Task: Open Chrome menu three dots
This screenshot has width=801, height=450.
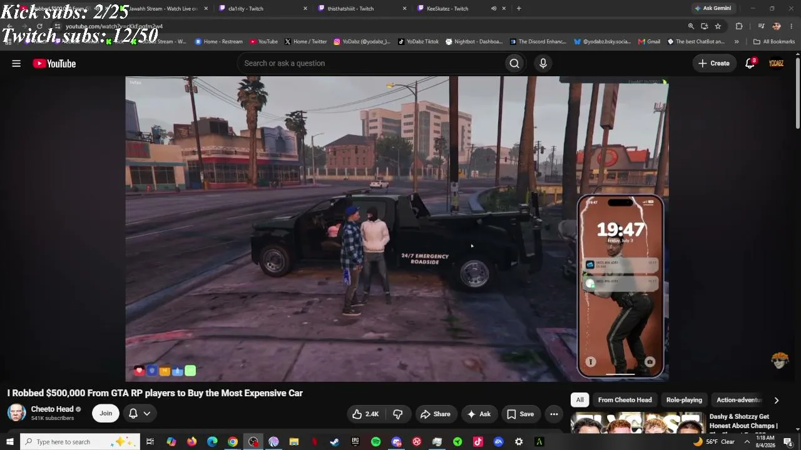Action: [x=792, y=26]
